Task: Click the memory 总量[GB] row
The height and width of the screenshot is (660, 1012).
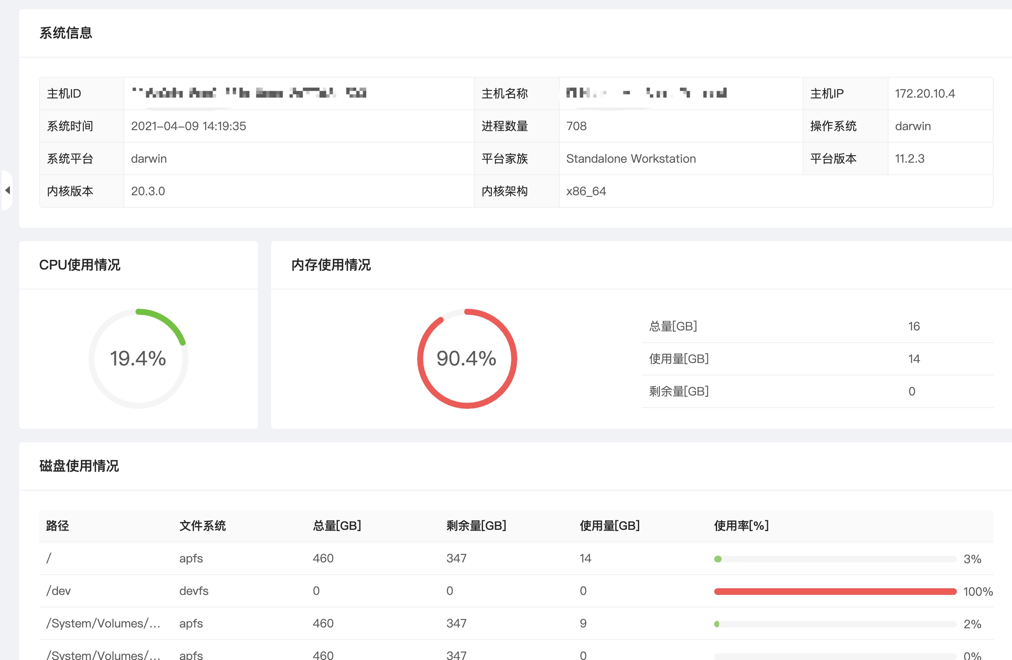Action: (673, 326)
